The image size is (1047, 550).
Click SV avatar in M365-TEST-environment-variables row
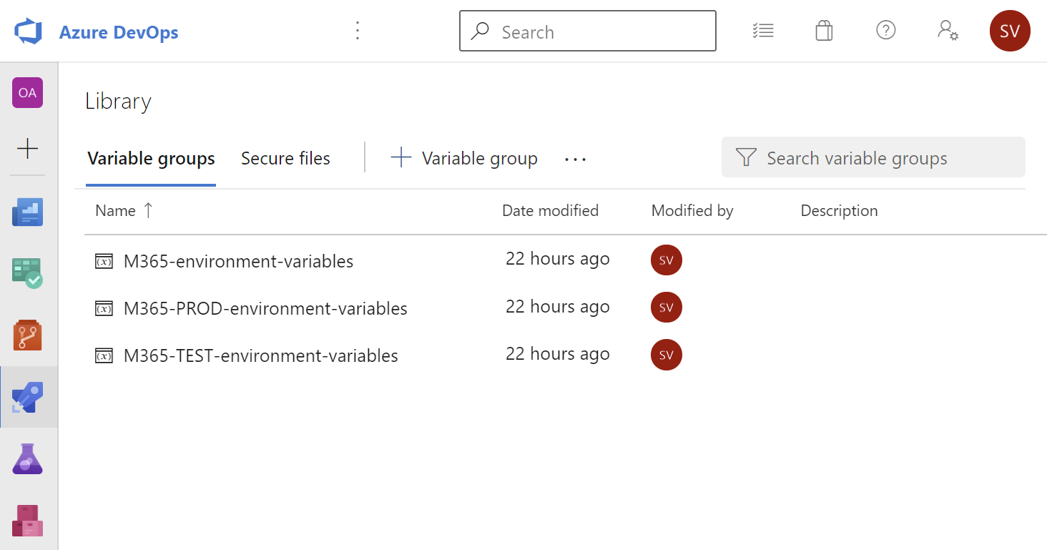point(667,355)
